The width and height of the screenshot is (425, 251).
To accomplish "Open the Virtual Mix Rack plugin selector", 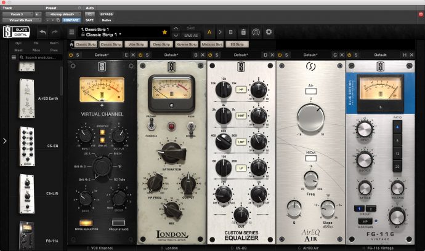I will click(22, 20).
